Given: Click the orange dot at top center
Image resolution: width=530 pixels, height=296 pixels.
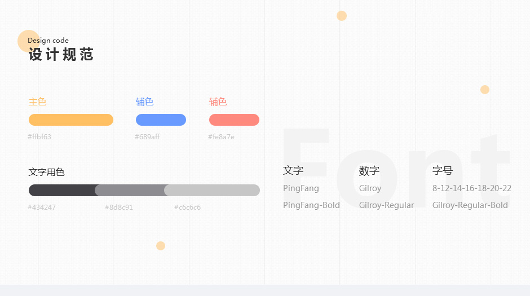Looking at the screenshot, I should (x=342, y=16).
